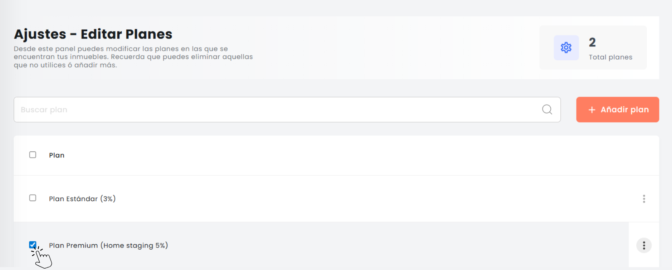Click the Ajustes - Editar Planes heading
672x270 pixels.
(93, 34)
